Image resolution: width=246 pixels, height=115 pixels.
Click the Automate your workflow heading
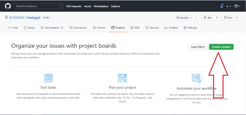197,88
